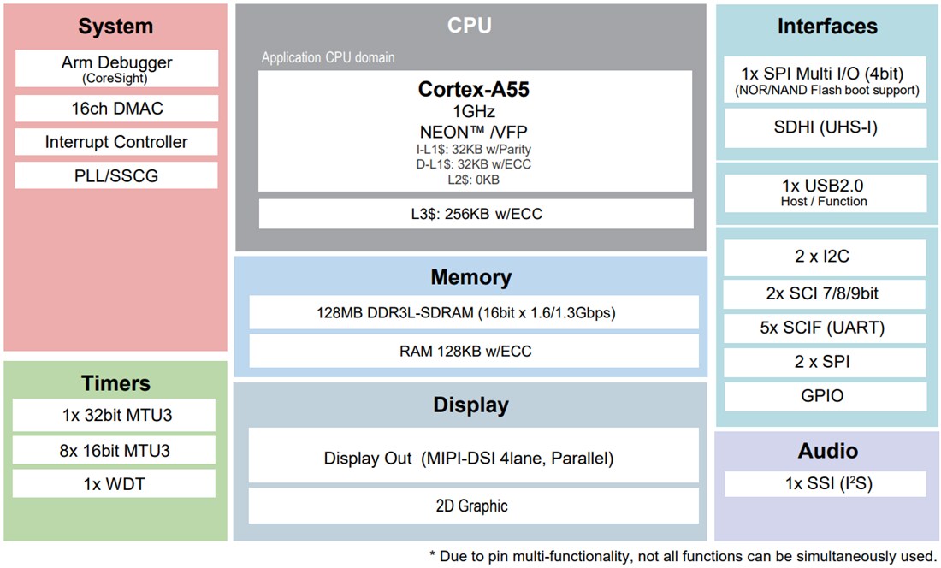
Task: Select the 1x SPI Multi I/O block
Action: [826, 80]
